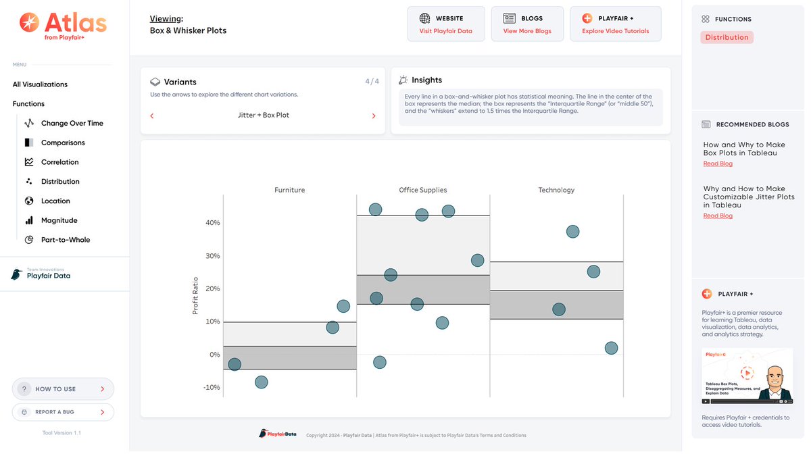
Task: Click the Report A Bug icon
Action: pyautogui.click(x=24, y=412)
